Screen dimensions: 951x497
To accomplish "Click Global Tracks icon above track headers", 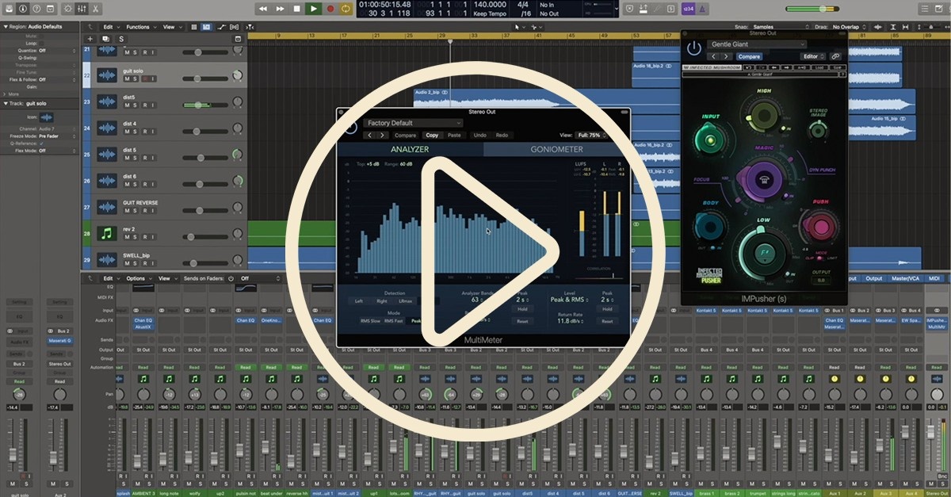I will click(237, 39).
